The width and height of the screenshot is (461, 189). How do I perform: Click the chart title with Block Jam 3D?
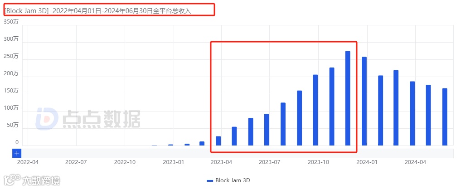97,11
